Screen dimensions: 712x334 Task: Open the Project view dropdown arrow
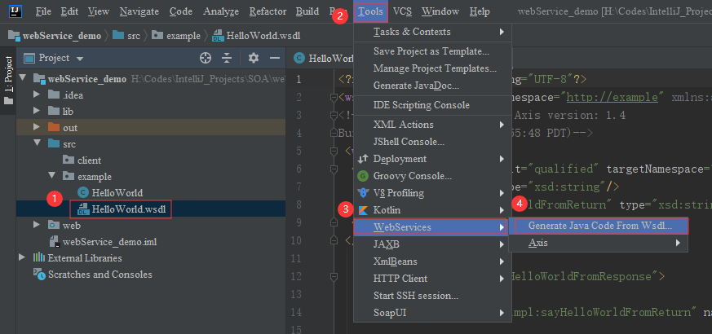click(81, 59)
